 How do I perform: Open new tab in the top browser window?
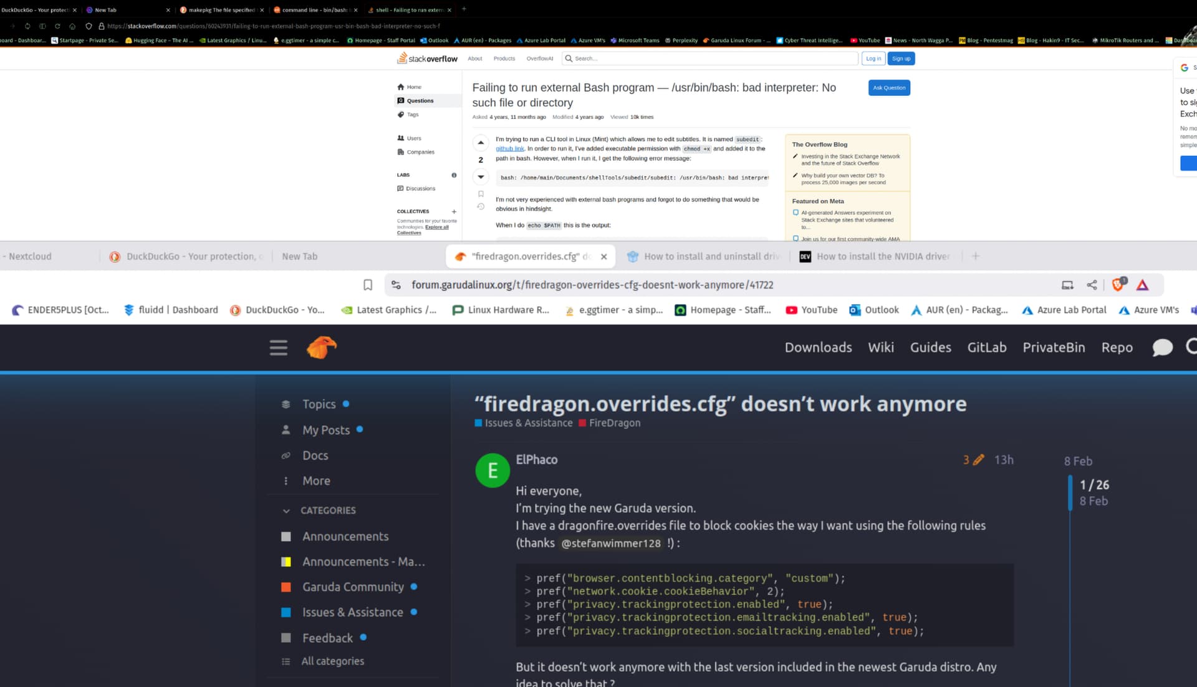point(464,9)
